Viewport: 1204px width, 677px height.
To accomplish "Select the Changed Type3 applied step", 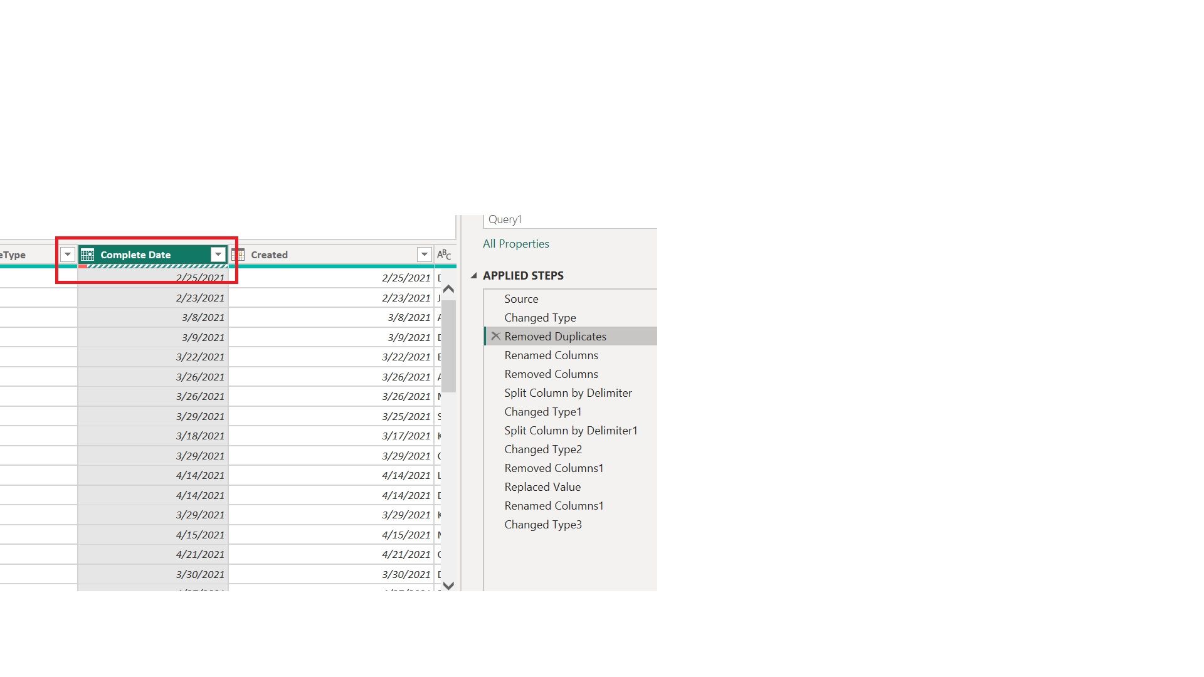I will (x=571, y=525).
